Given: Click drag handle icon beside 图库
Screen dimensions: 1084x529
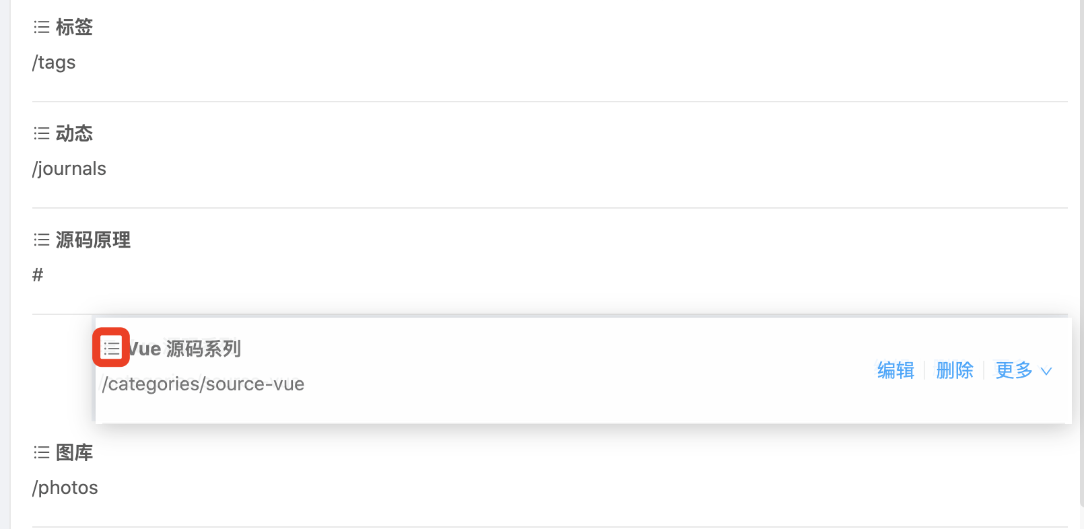Looking at the screenshot, I should [42, 453].
